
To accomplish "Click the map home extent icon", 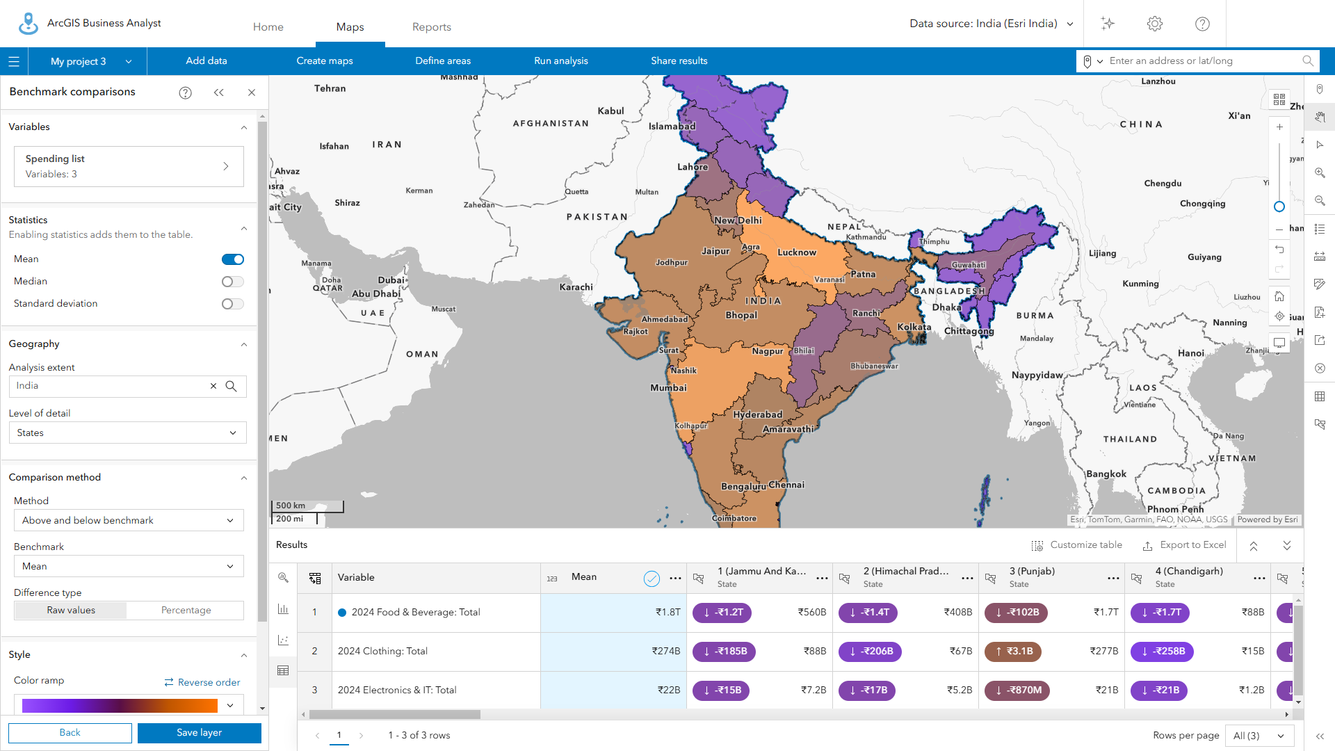I will (1279, 296).
